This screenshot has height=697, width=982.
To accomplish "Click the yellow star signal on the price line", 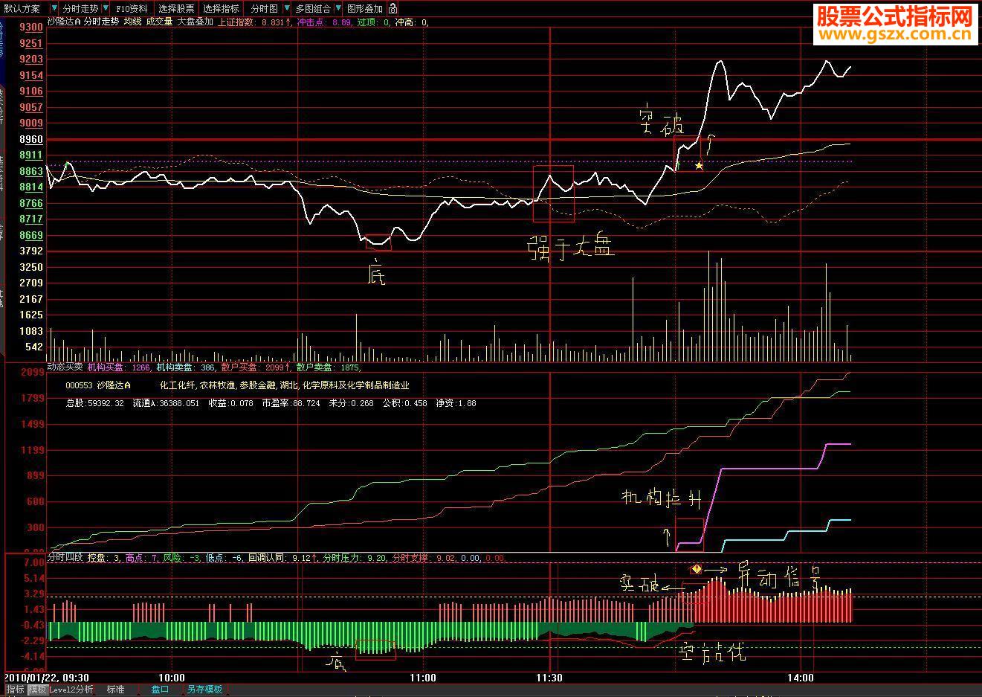I will click(699, 165).
